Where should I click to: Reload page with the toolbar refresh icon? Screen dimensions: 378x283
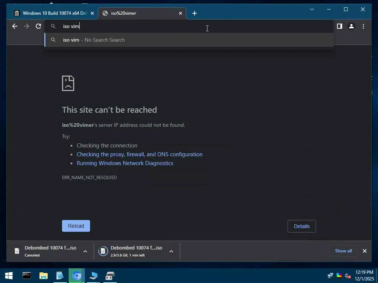(38, 26)
